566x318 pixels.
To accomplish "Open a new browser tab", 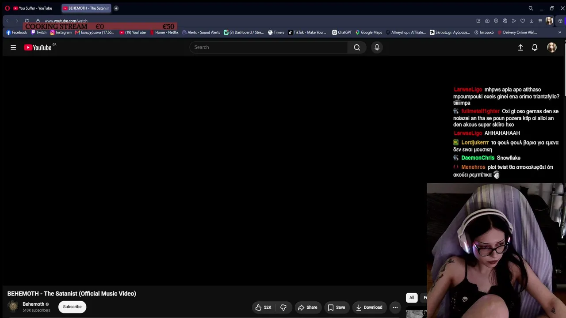I will (116, 8).
